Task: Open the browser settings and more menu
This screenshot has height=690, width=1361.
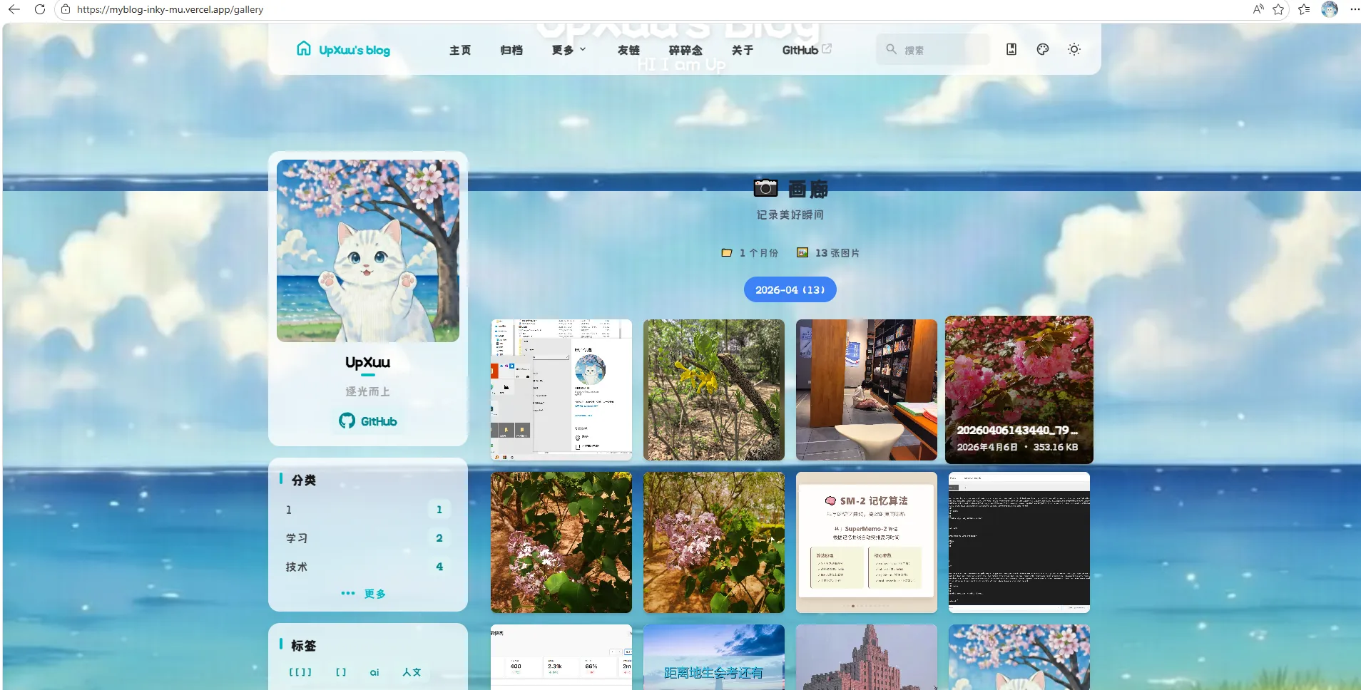Action: [x=1355, y=9]
